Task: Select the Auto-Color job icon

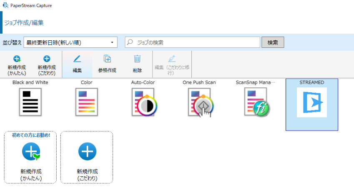Action: click(143, 102)
